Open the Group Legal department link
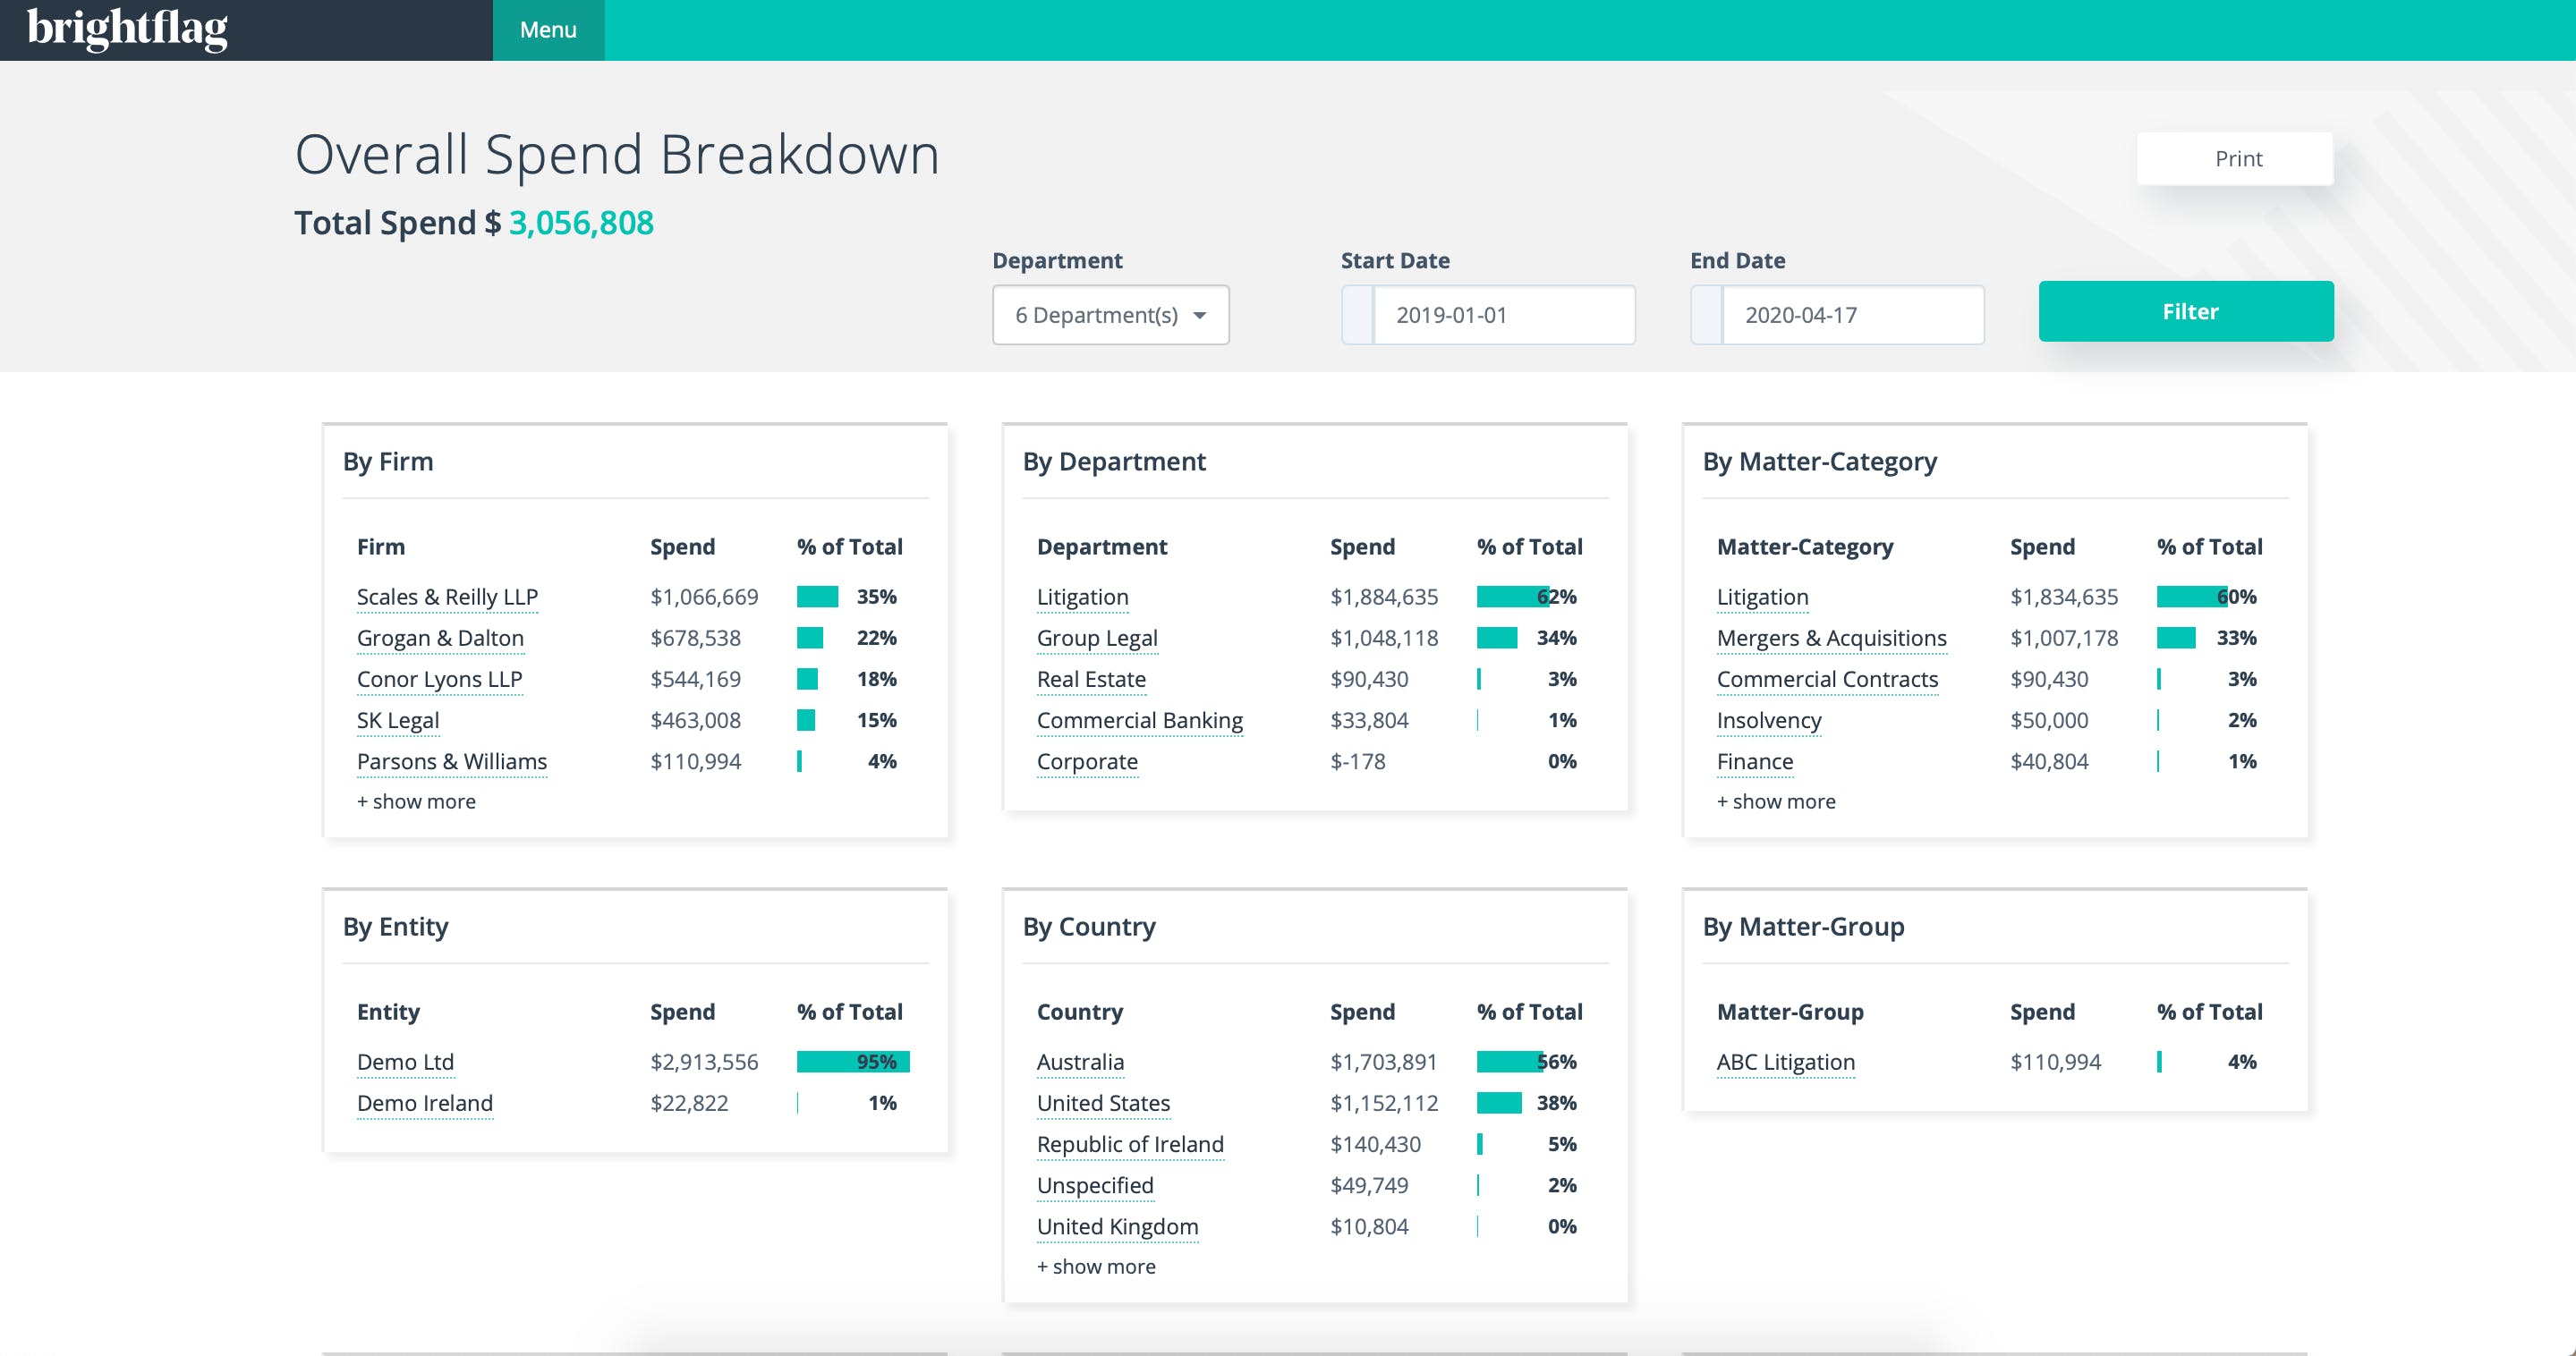The height and width of the screenshot is (1356, 2576). [x=1097, y=638]
